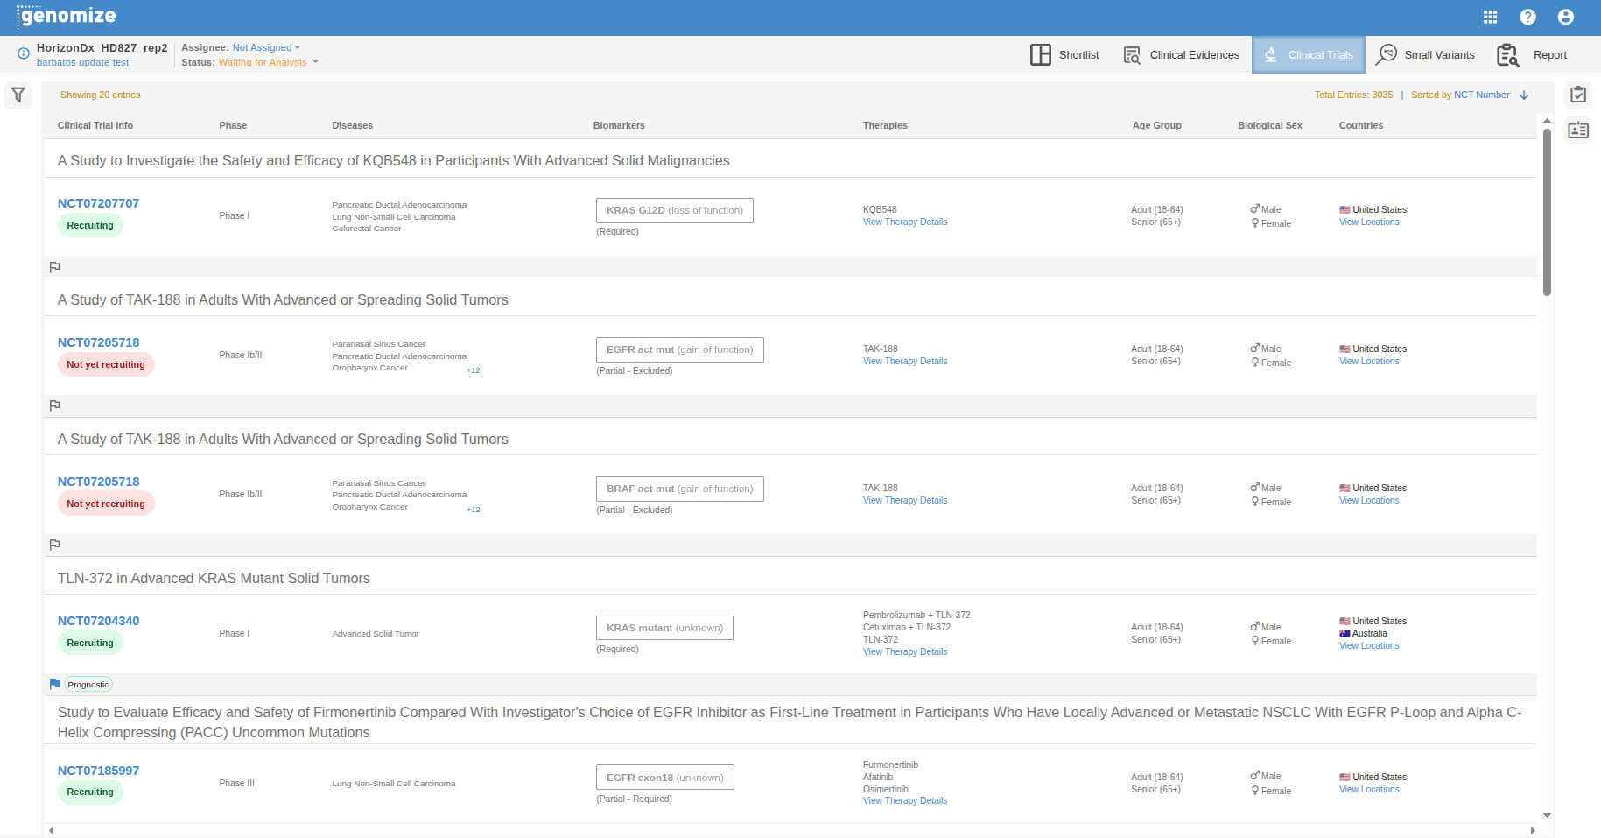
Task: Open the Small Variants tab
Action: [1425, 55]
